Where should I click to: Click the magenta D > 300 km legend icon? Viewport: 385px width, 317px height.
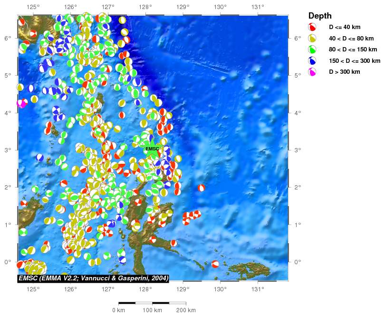(x=312, y=72)
